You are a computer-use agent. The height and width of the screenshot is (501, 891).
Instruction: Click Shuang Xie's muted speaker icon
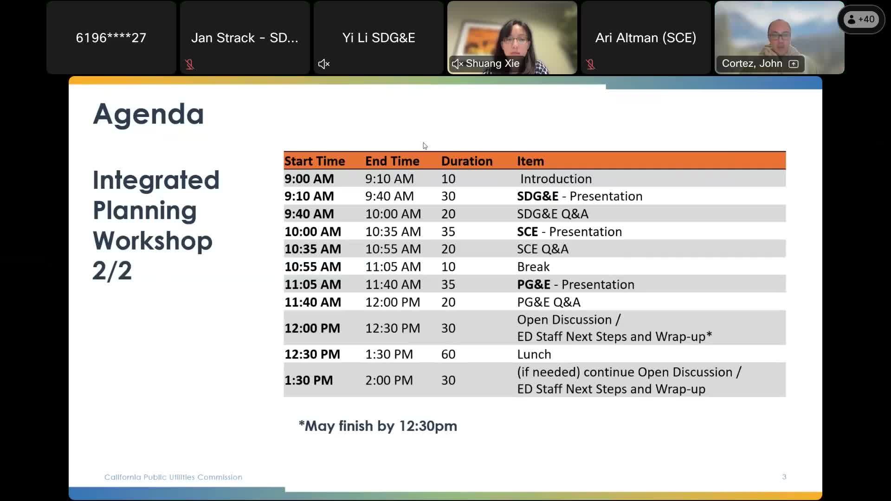click(x=457, y=64)
